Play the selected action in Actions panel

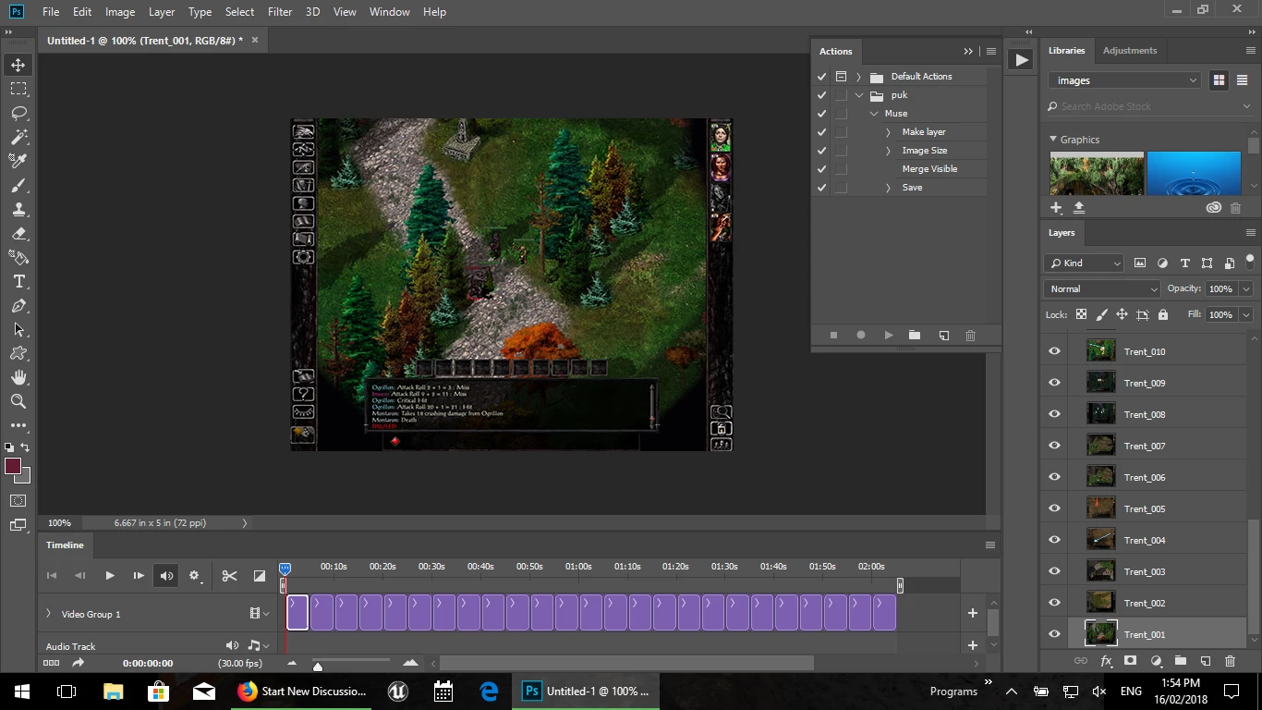[889, 336]
